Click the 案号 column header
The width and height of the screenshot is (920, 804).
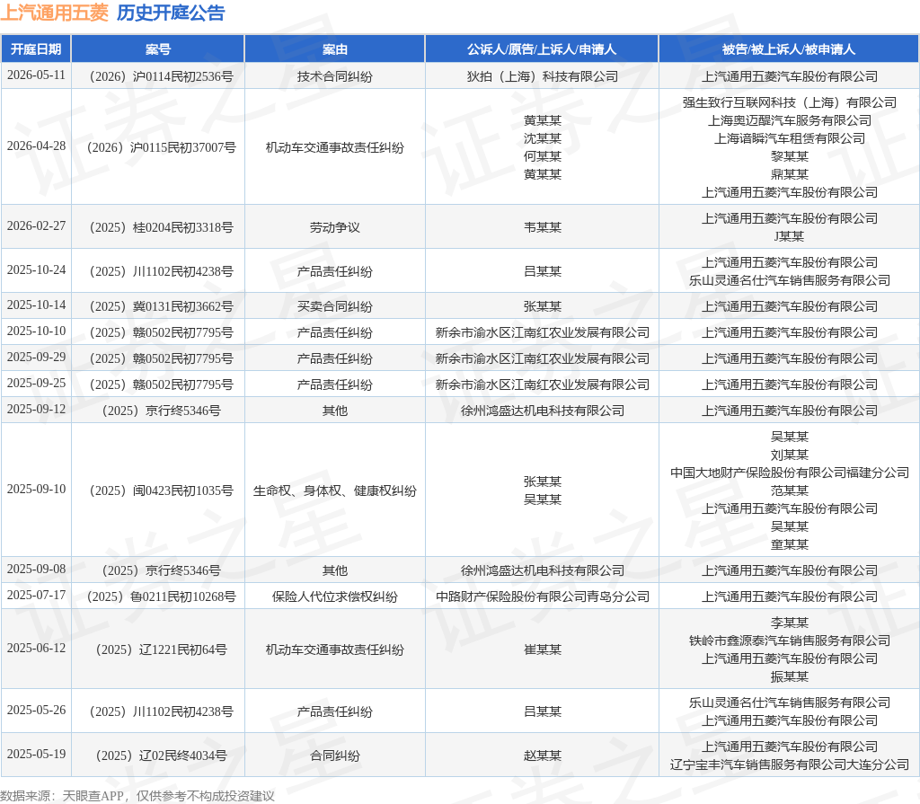coord(157,49)
